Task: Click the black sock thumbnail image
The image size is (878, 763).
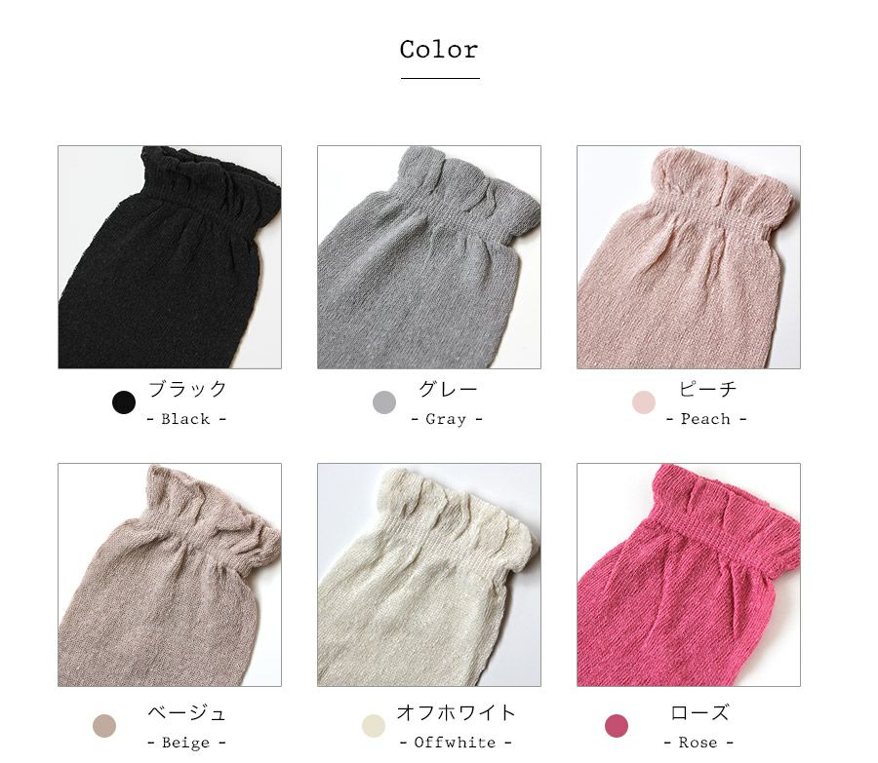Action: point(170,256)
